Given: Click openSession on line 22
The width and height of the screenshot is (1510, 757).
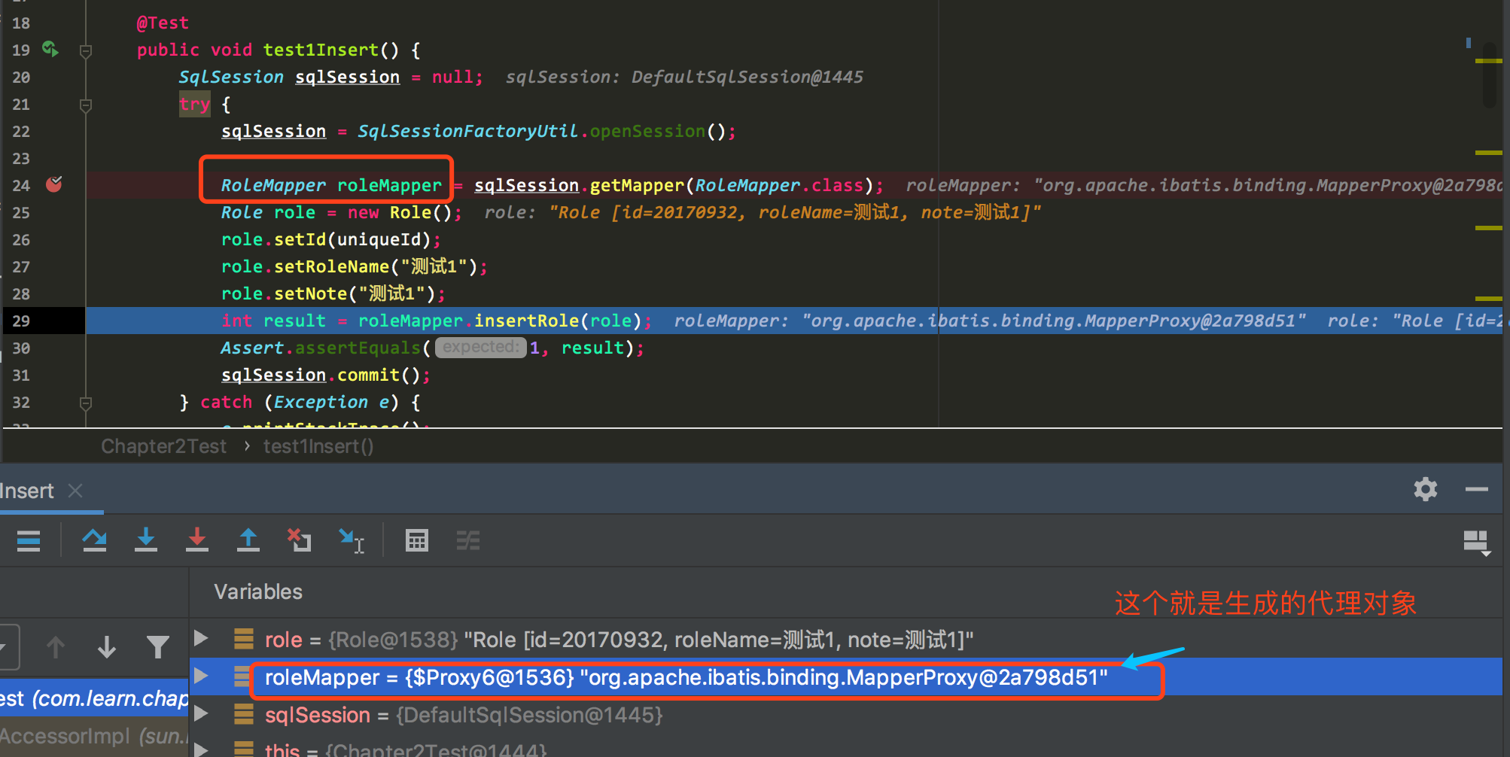Looking at the screenshot, I should tap(647, 131).
